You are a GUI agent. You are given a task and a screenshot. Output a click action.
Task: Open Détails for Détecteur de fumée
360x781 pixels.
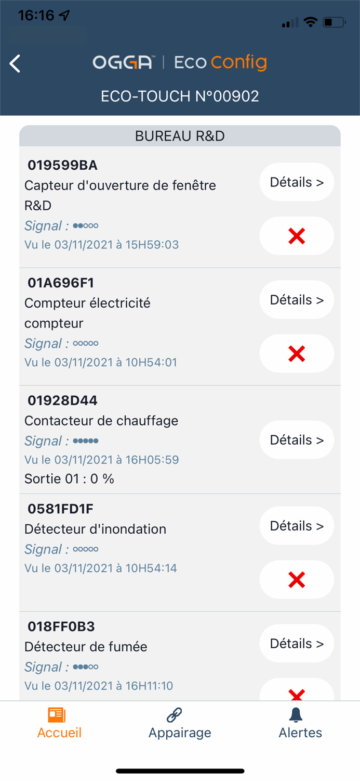click(x=297, y=644)
